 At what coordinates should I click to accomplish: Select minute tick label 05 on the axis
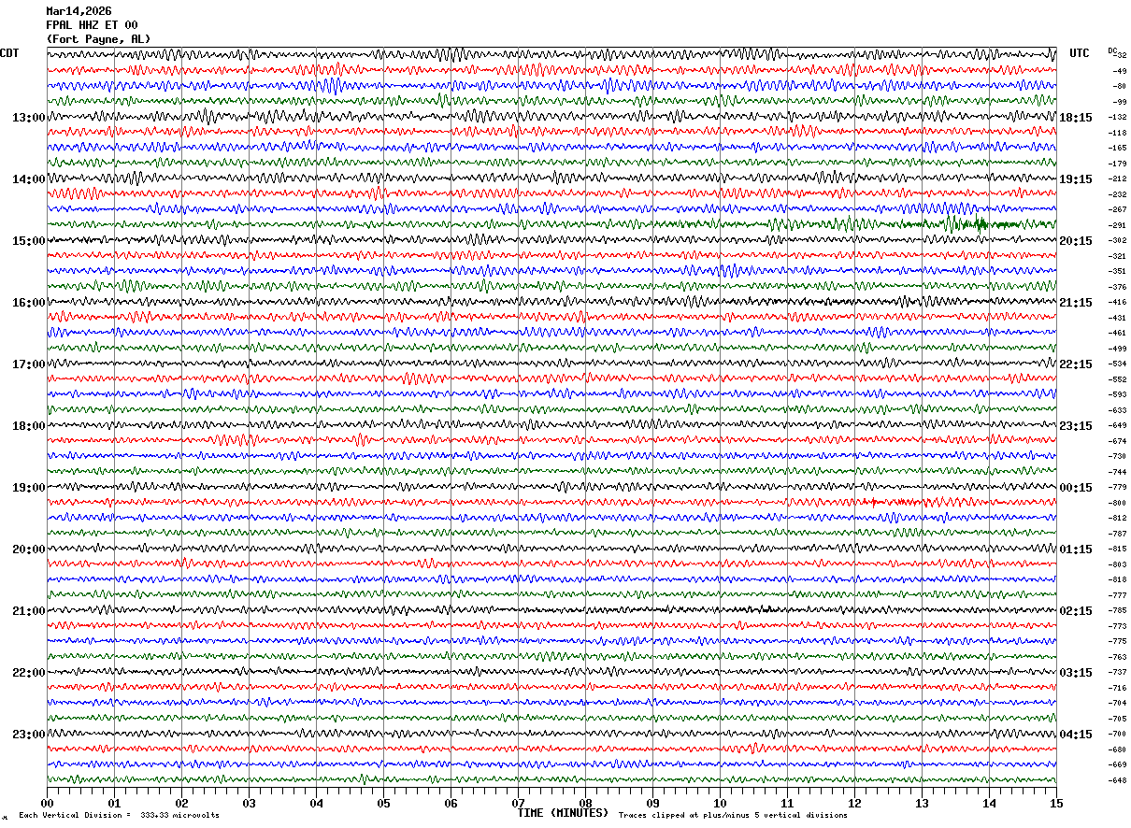[383, 803]
